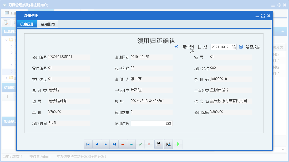Screen dimensions: 289x162
Task: Cancel changes with the red X
Action: [x=149, y=144]
